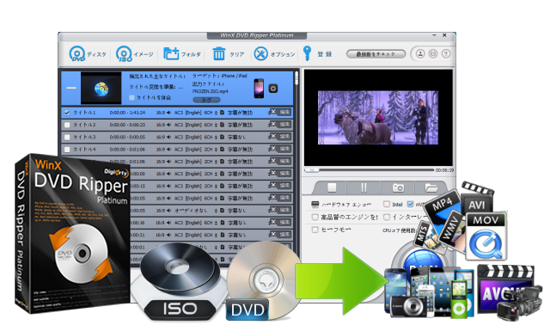Toggle the safe mode checkbox
The width and height of the screenshot is (544, 325).
pyautogui.click(x=315, y=230)
